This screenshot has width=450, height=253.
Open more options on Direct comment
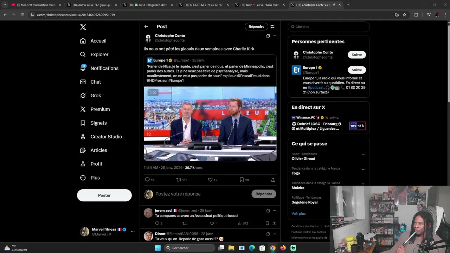point(275,234)
